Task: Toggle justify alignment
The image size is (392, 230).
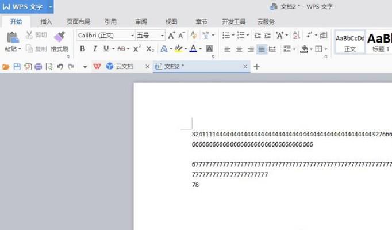Action: 262,49
